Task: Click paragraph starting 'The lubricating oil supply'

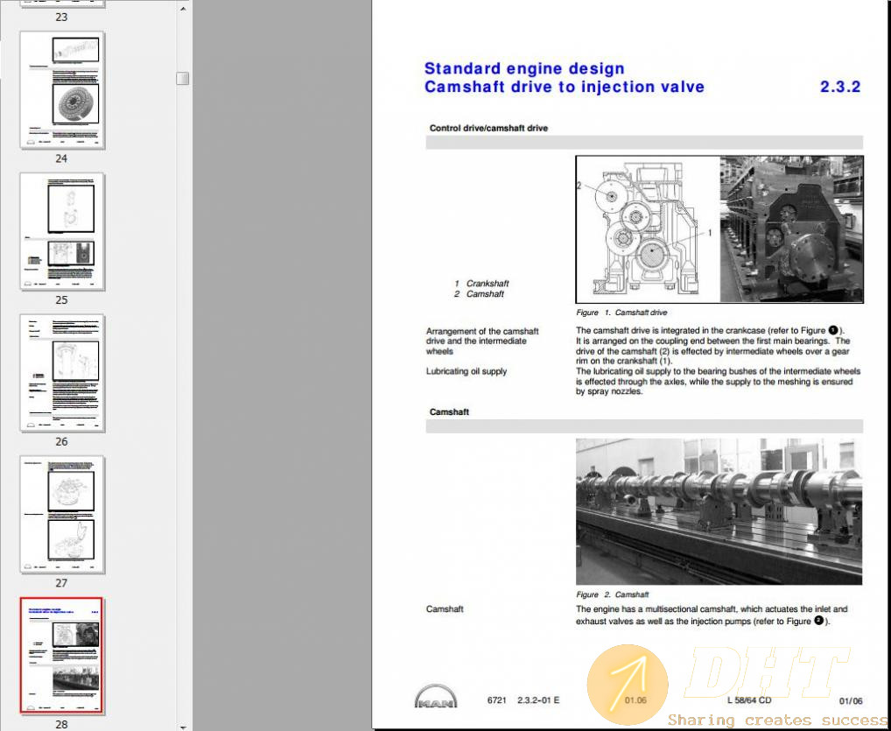Action: pyautogui.click(x=719, y=382)
